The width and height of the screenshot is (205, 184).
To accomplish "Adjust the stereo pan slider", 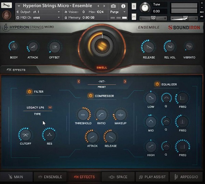I will (x=153, y=18).
